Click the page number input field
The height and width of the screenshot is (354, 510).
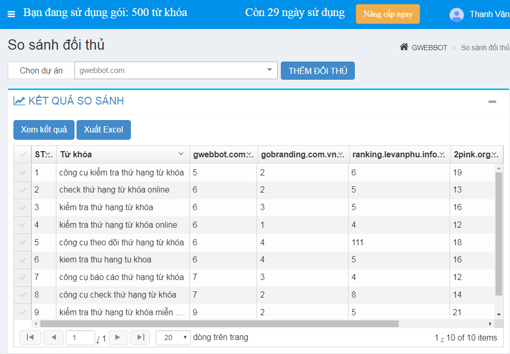(x=80, y=337)
